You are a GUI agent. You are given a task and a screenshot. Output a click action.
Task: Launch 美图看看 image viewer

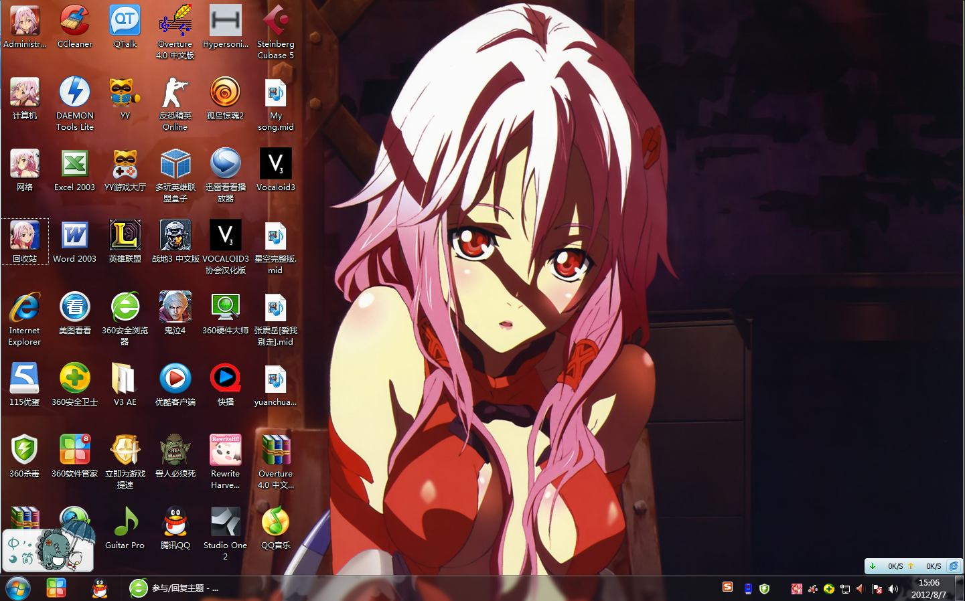[x=75, y=313]
